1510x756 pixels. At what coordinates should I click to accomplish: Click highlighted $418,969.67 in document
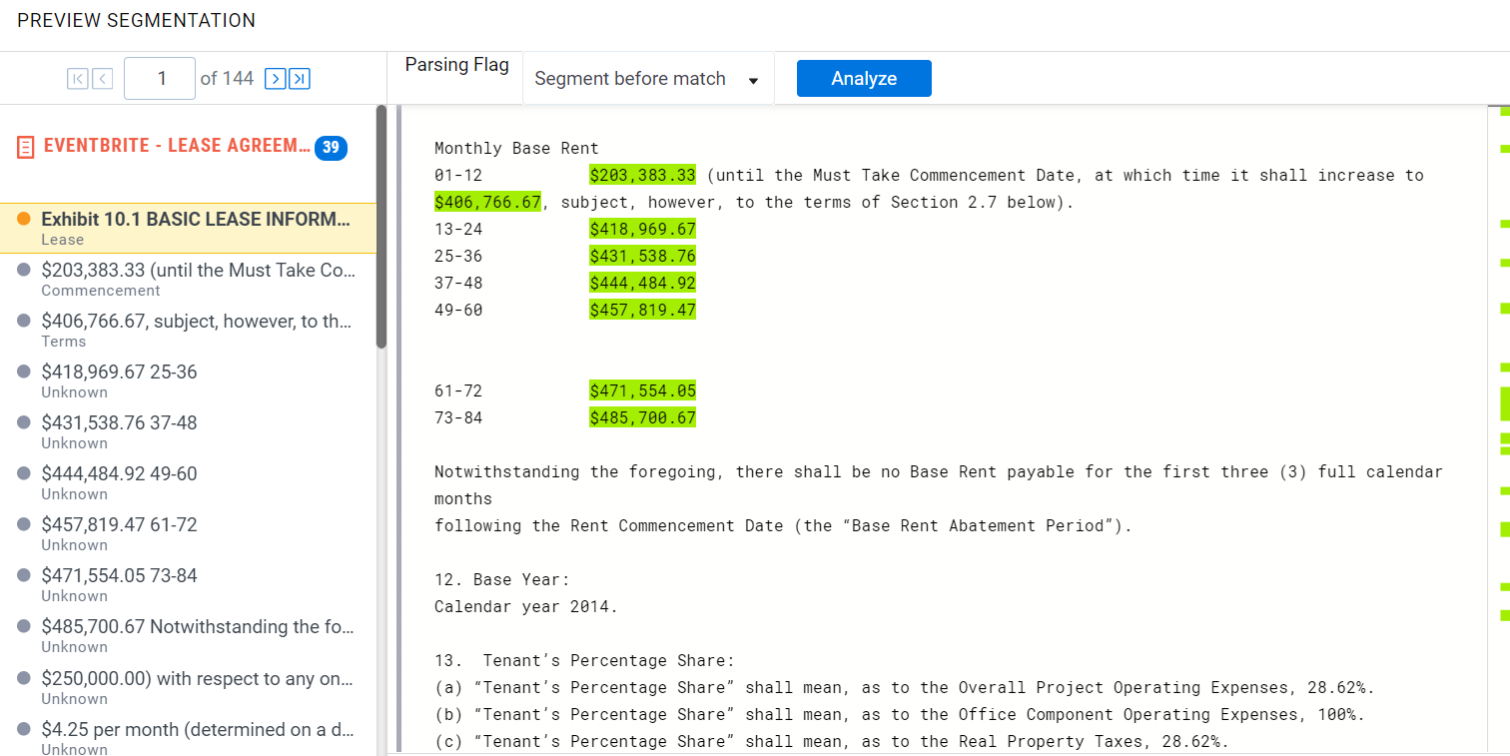[x=642, y=230]
